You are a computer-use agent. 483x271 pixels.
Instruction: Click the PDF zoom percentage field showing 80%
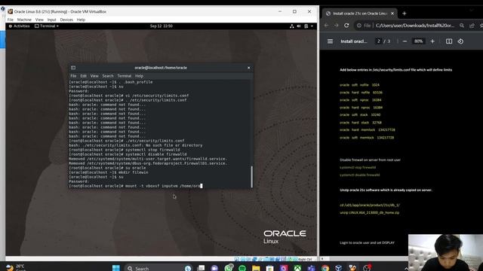[418, 41]
